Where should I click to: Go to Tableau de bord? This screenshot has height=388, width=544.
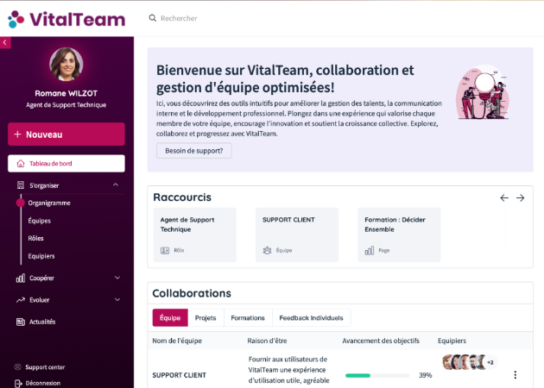coord(66,164)
